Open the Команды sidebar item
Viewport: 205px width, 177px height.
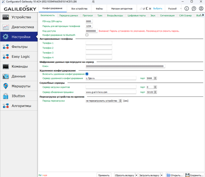click(x=19, y=67)
